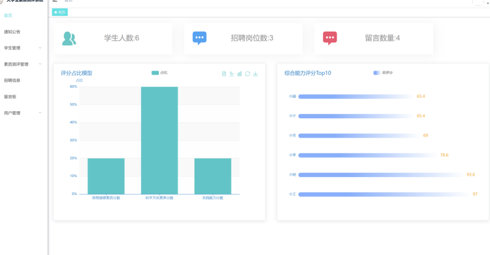Click the 小王 score bar showing 97

384,194
